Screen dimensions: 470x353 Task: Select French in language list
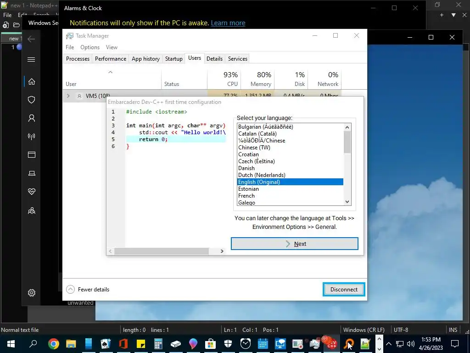coord(290,196)
